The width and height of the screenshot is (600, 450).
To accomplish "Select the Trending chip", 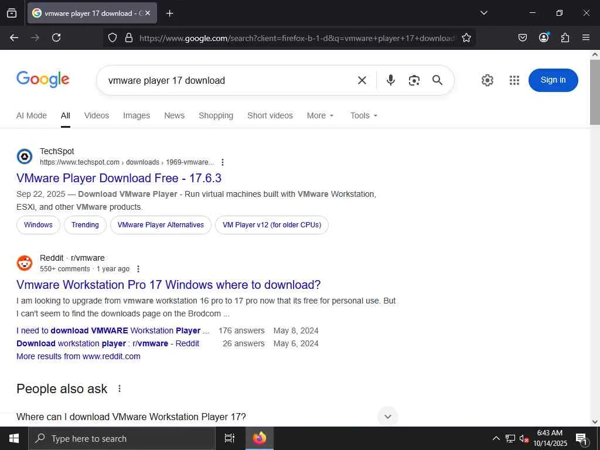I will pyautogui.click(x=85, y=225).
